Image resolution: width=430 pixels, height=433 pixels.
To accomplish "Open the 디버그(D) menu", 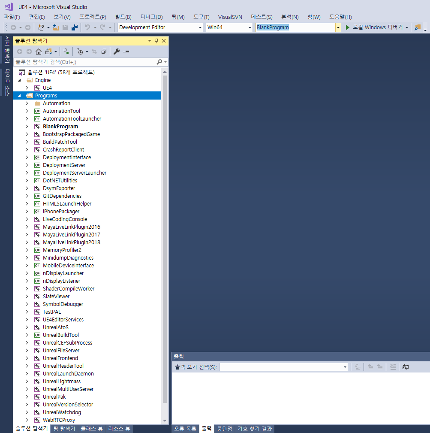I will pos(152,17).
